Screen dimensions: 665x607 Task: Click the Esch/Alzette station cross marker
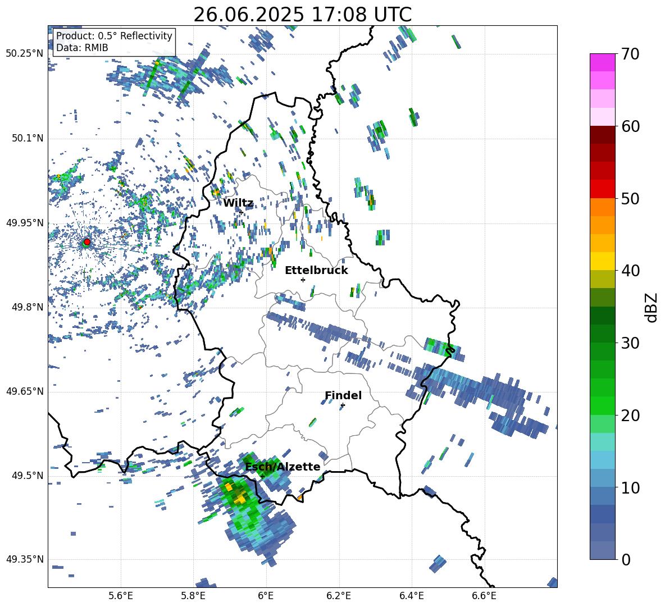click(x=262, y=476)
